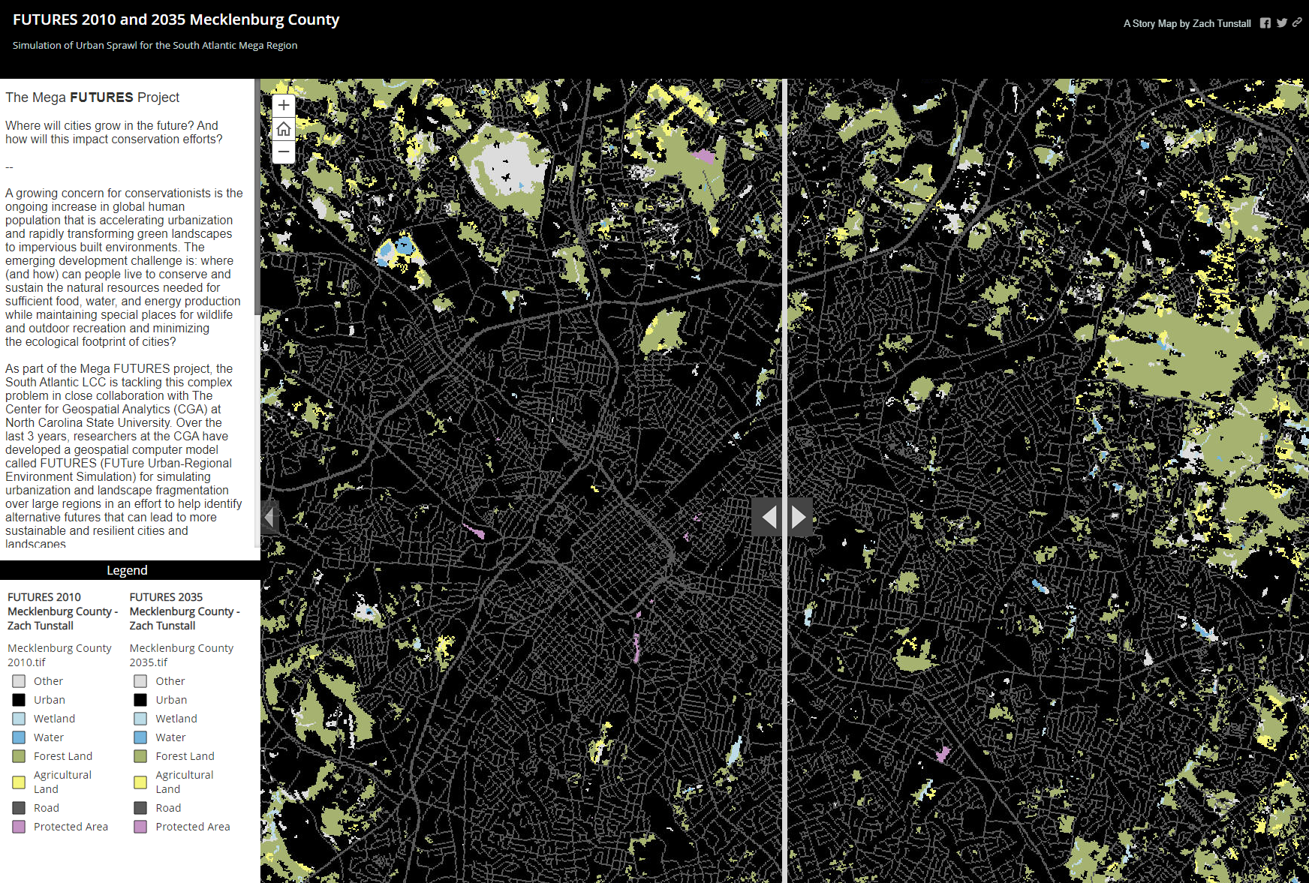1309x883 pixels.
Task: Click the 'Mecklenburg County 2035.tif' layer name
Action: tap(182, 655)
